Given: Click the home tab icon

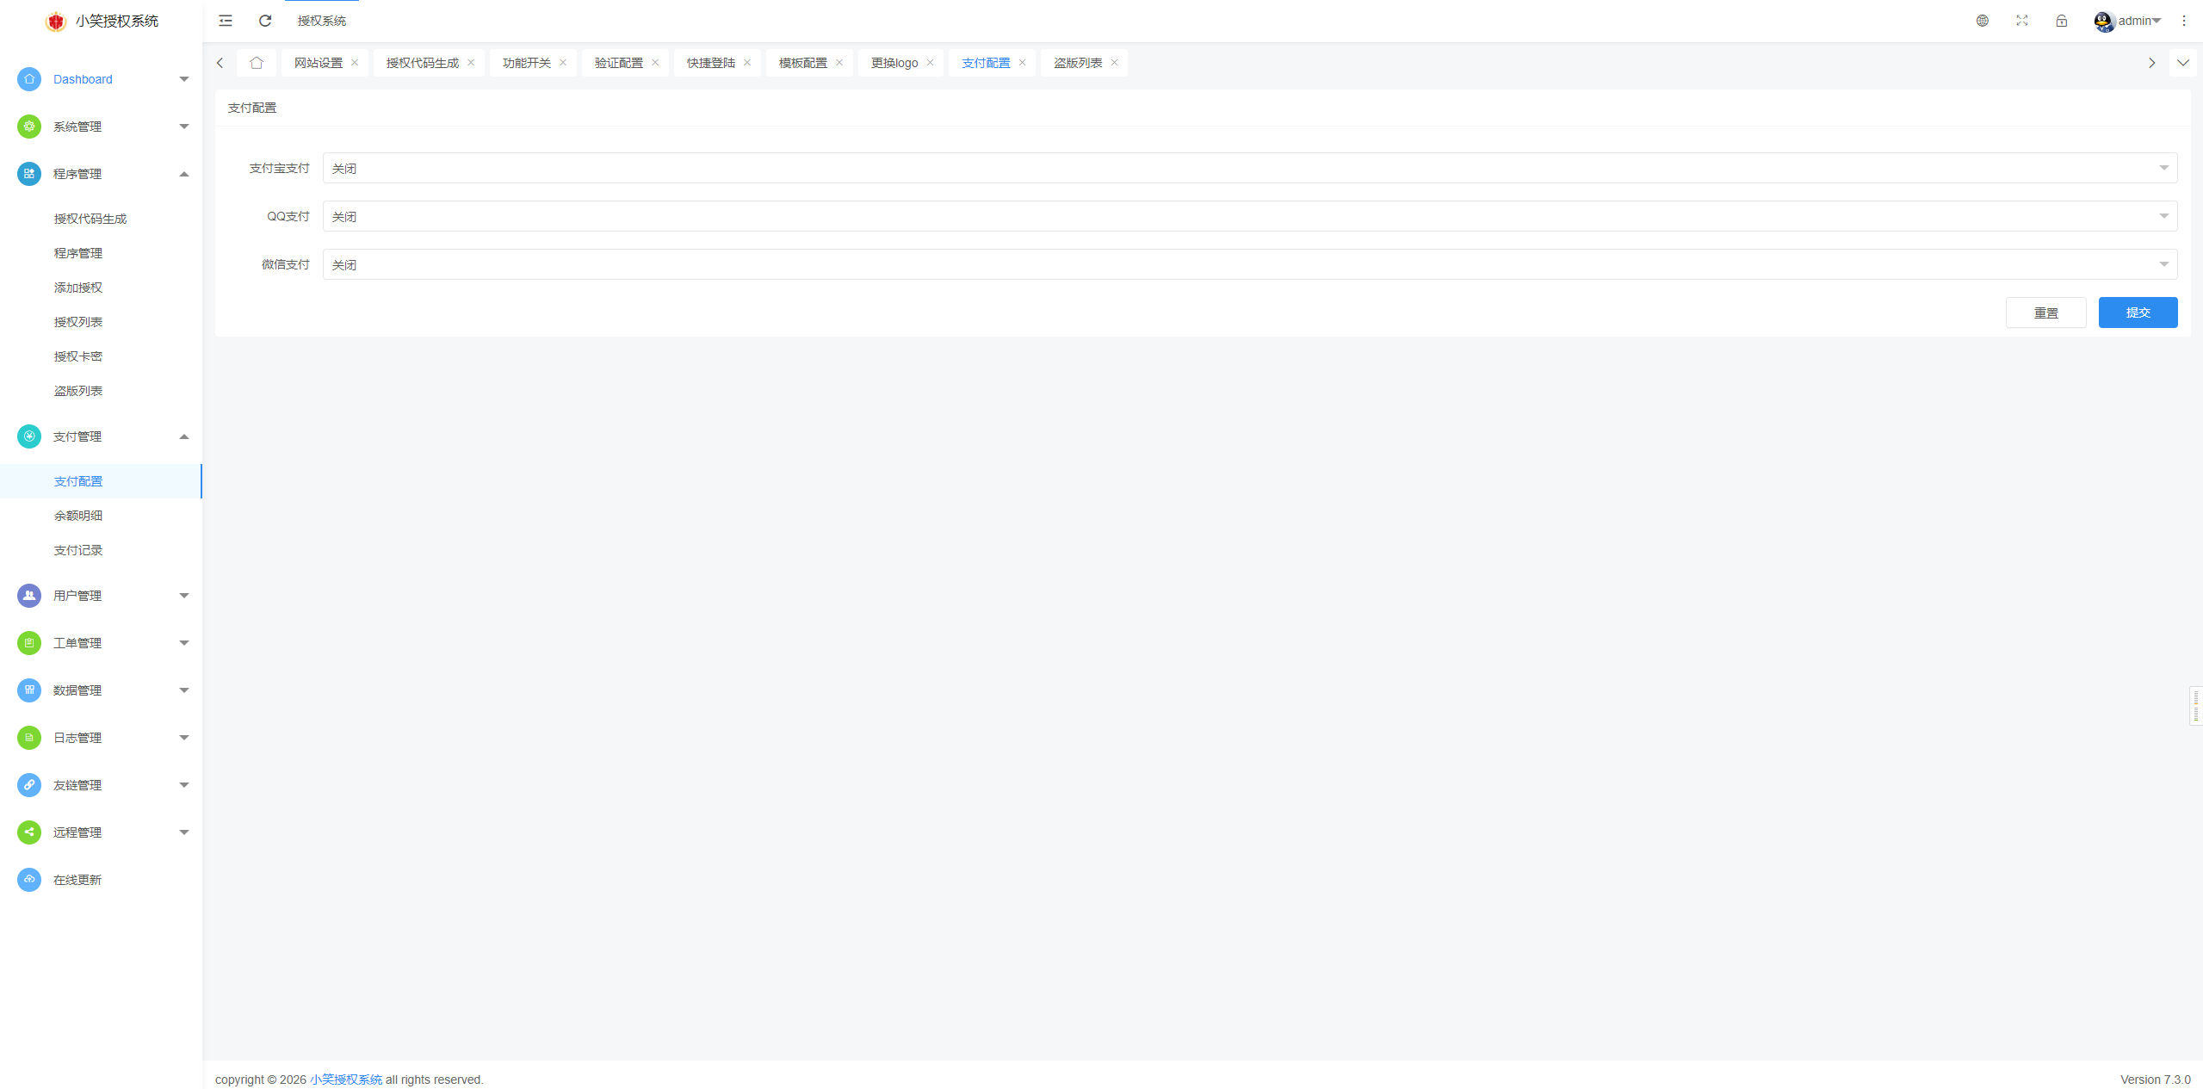Looking at the screenshot, I should point(257,63).
